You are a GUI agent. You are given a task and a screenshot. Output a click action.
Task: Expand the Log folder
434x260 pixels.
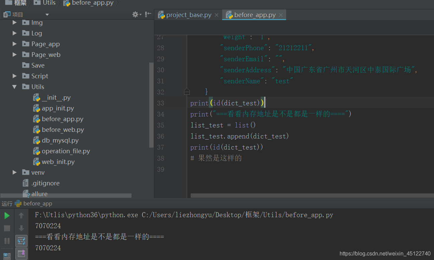click(14, 33)
